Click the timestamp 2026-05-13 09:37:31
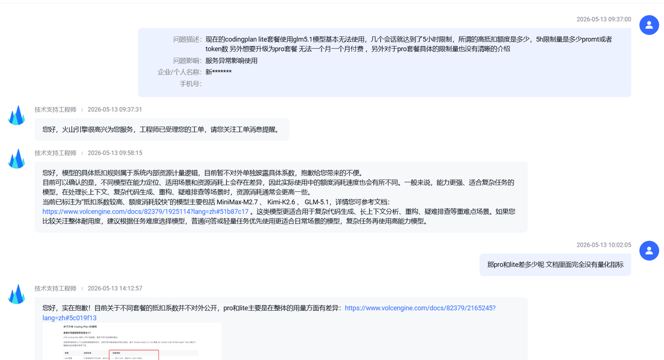 (x=115, y=109)
